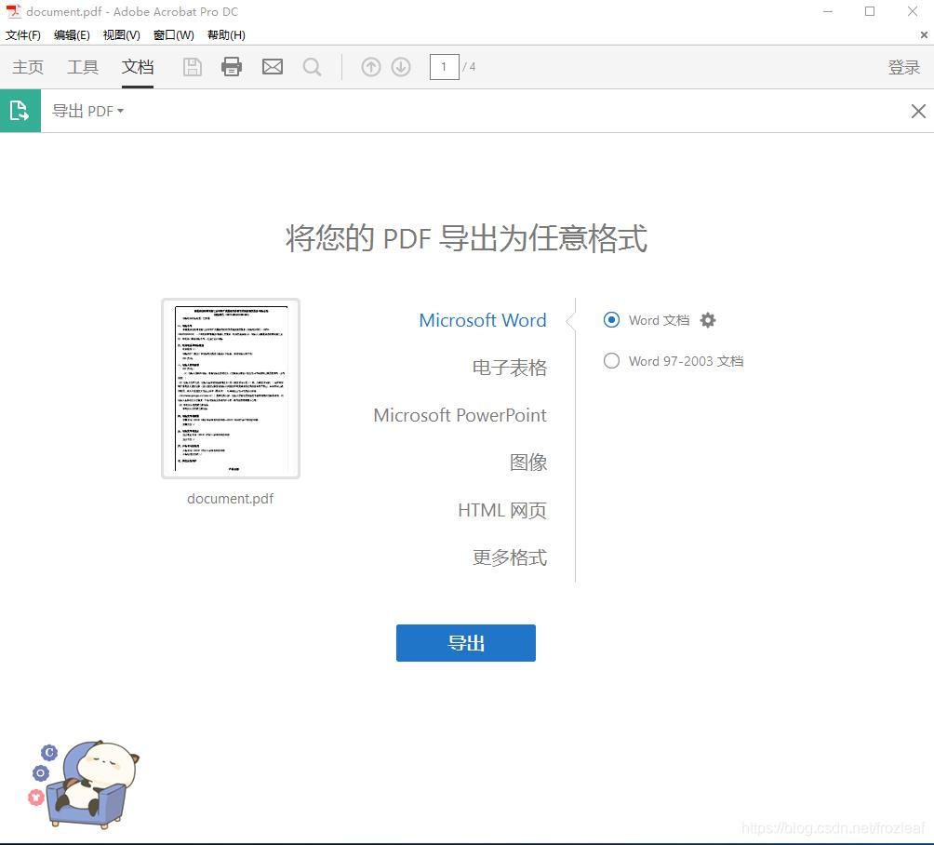Choose 更多格式 export option
This screenshot has height=845, width=934.
509,557
